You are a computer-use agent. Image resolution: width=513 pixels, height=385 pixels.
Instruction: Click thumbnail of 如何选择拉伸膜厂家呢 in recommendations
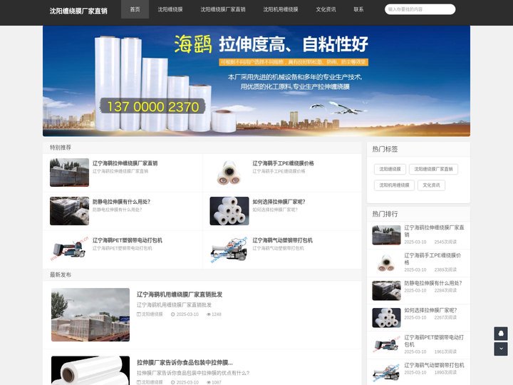229,211
